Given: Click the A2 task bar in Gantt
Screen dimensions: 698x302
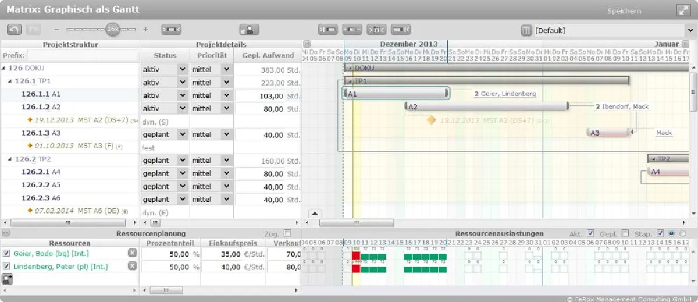Looking at the screenshot, I should coord(487,106).
